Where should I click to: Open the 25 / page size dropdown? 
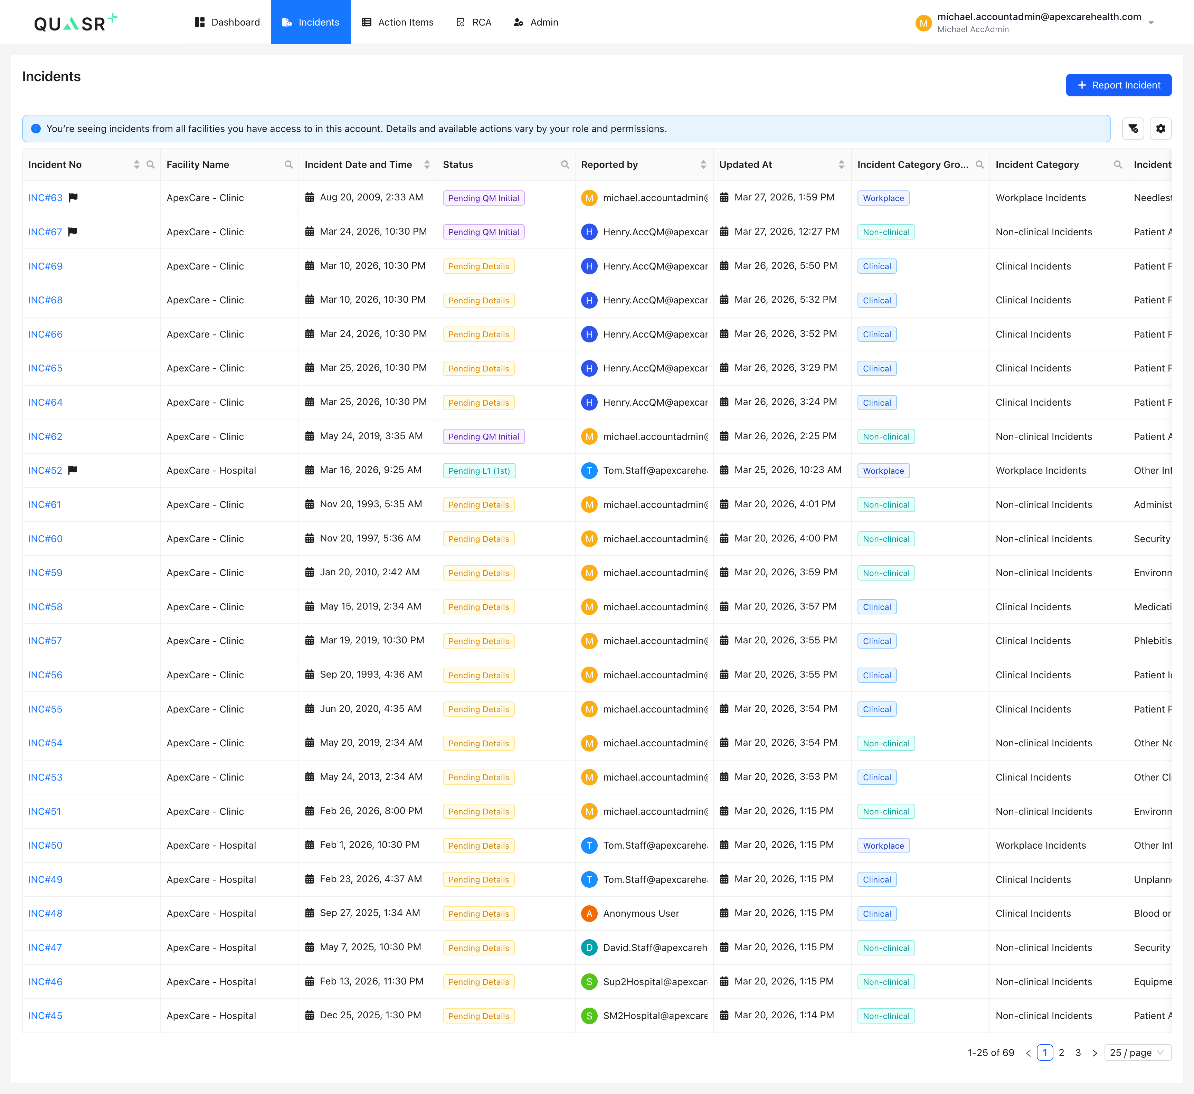point(1137,1053)
